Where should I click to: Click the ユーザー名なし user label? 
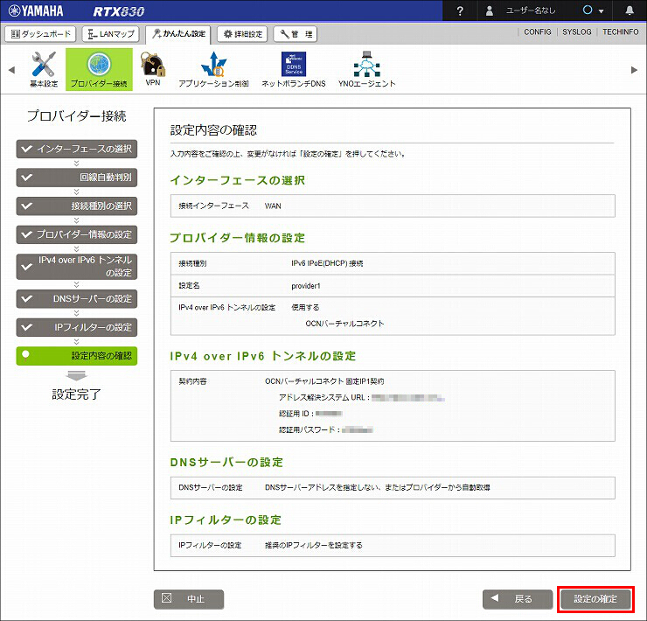coord(531,10)
